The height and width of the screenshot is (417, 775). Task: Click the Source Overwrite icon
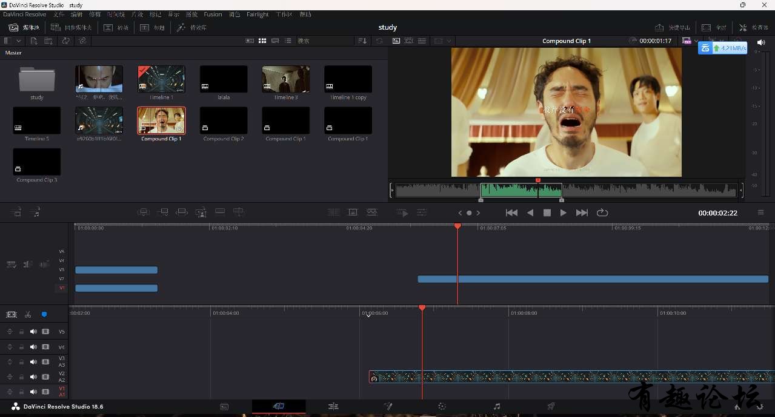click(239, 212)
